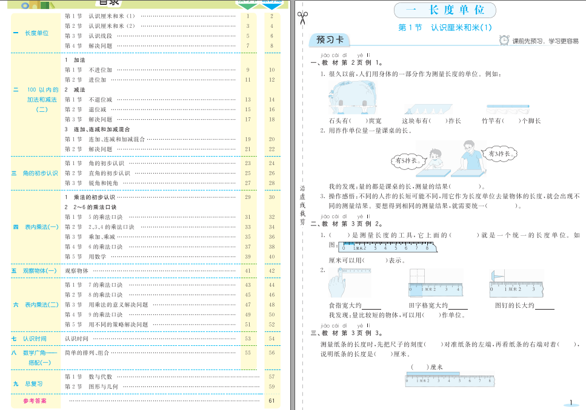Click the text 课前先预习，学习更容易
The image size is (586, 410).
[x=545, y=41]
